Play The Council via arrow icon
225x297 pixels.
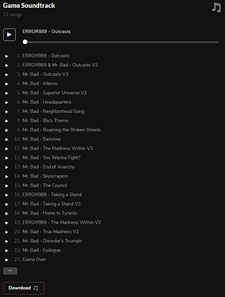[x=7, y=186]
